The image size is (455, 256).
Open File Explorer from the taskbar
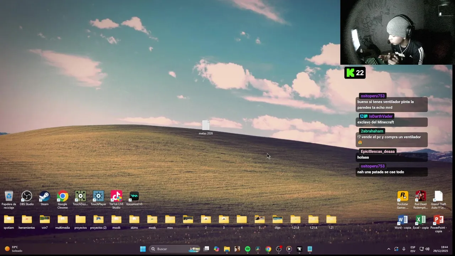pyautogui.click(x=227, y=249)
